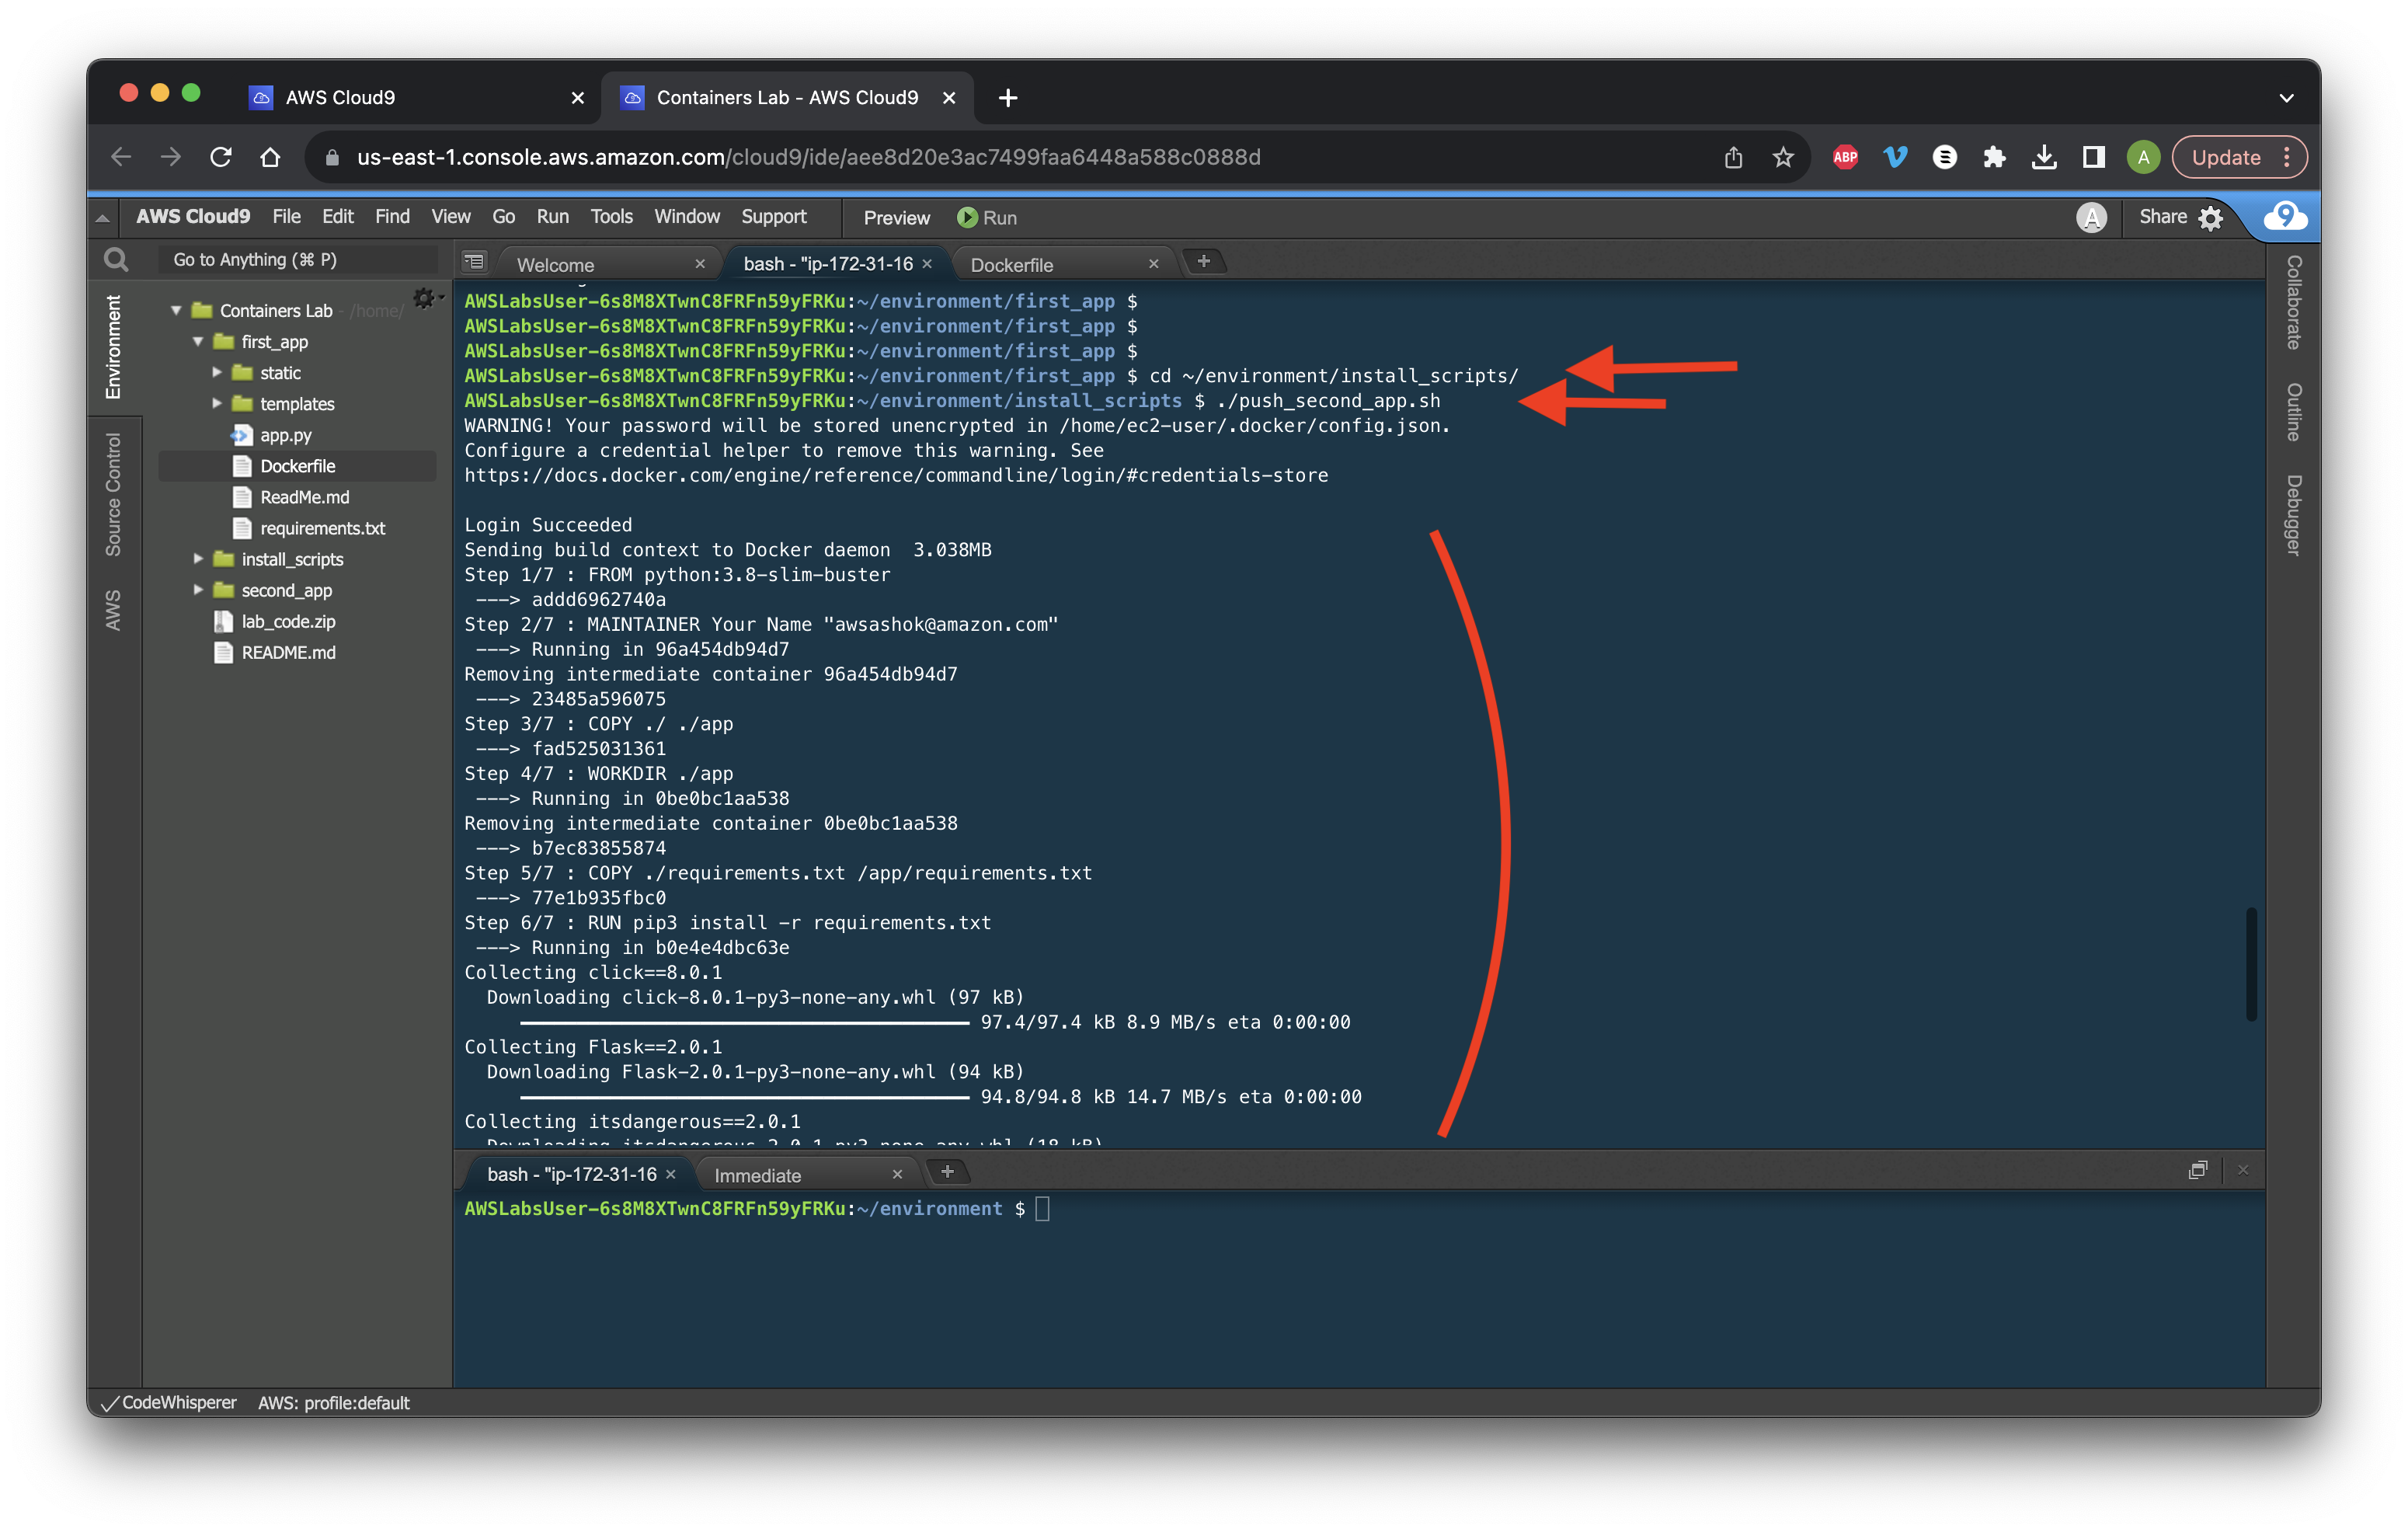
Task: Open the Go menu
Action: click(503, 217)
